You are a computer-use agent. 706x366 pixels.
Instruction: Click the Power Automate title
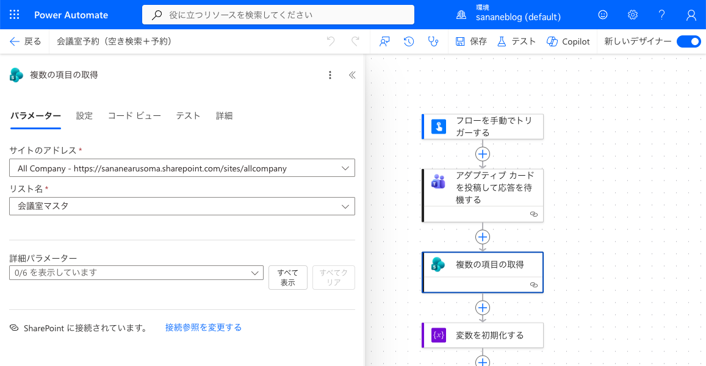(71, 15)
